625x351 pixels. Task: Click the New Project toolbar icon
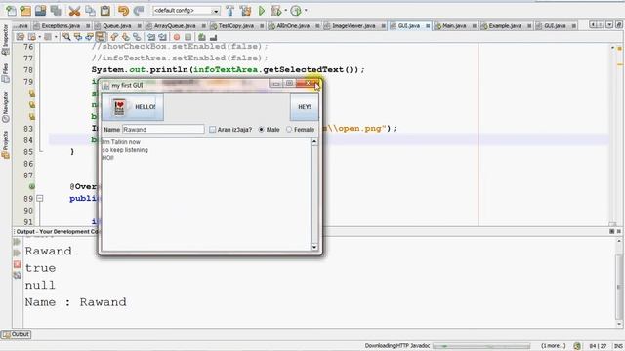coord(25,11)
